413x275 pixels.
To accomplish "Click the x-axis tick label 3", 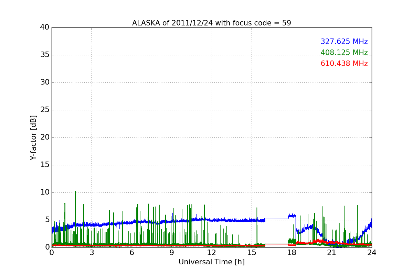I will 92,252.
